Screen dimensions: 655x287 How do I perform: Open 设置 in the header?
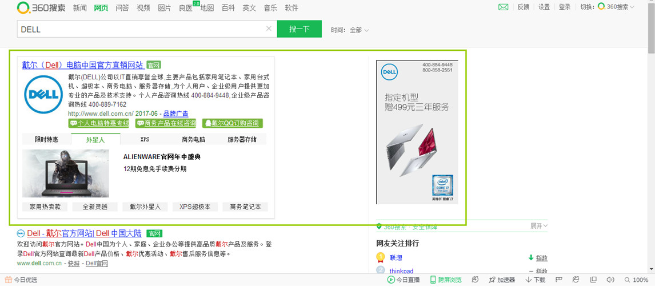(x=544, y=7)
